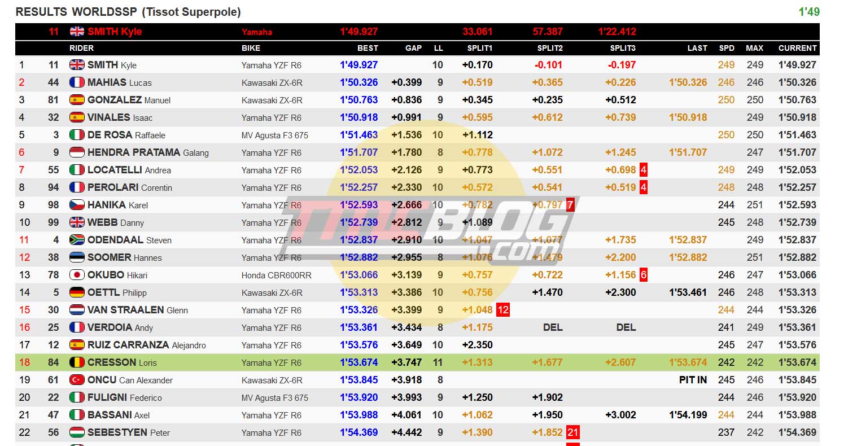The width and height of the screenshot is (857, 446).
Task: Click the RIDER column header
Action: [x=81, y=48]
